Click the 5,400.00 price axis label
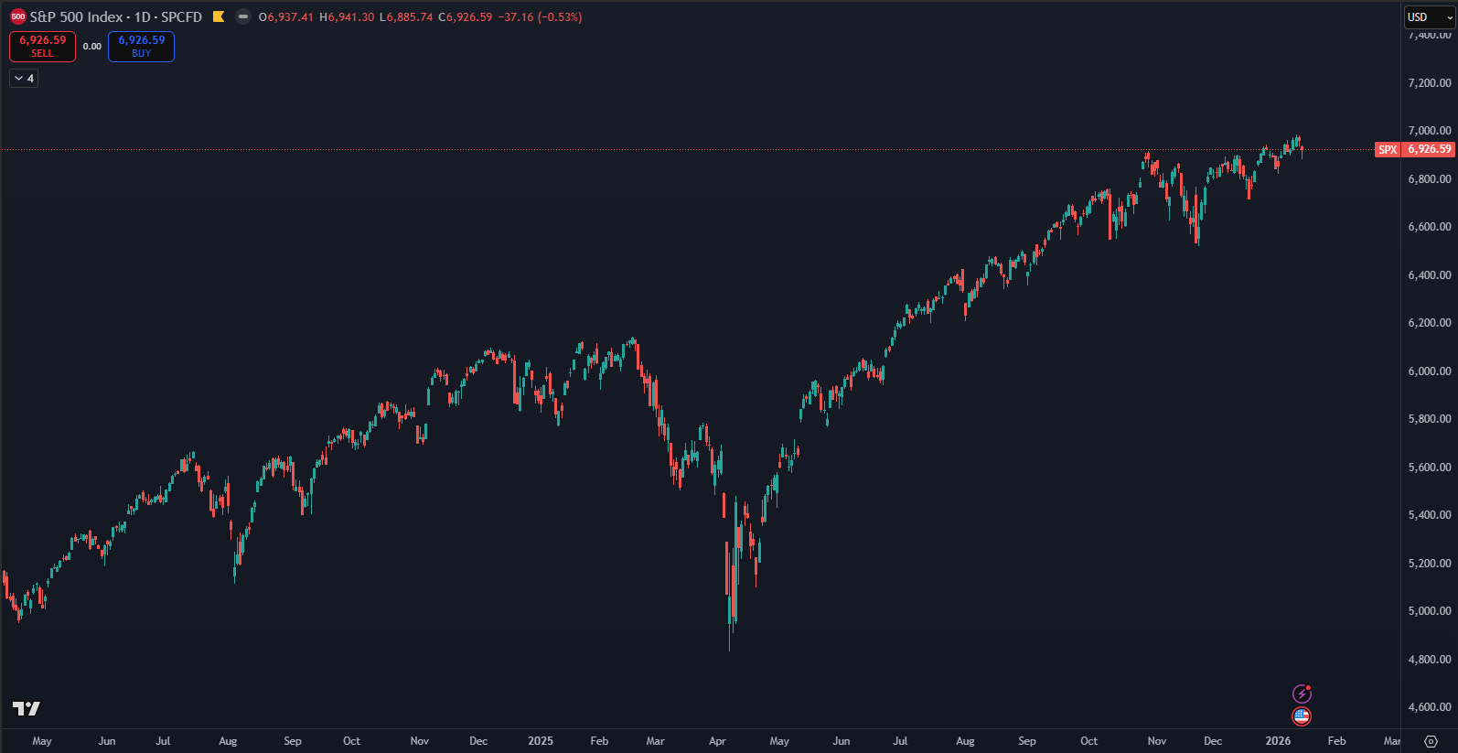The width and height of the screenshot is (1458, 753). point(1430,515)
